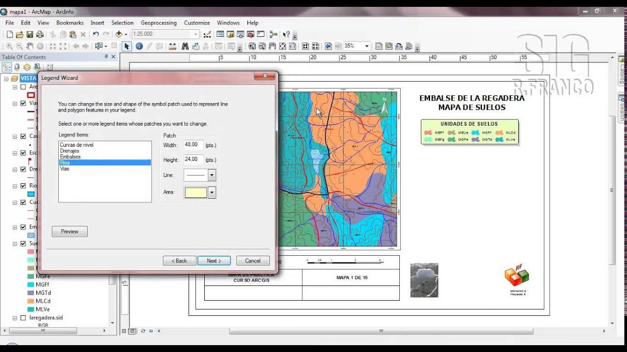
Task: Toggle Draft Mode in layout toolbar
Action: tap(379, 46)
